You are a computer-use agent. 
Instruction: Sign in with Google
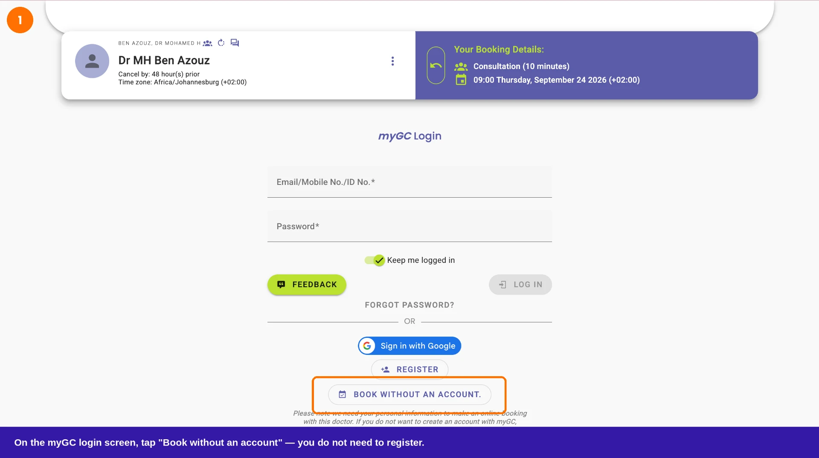(409, 346)
